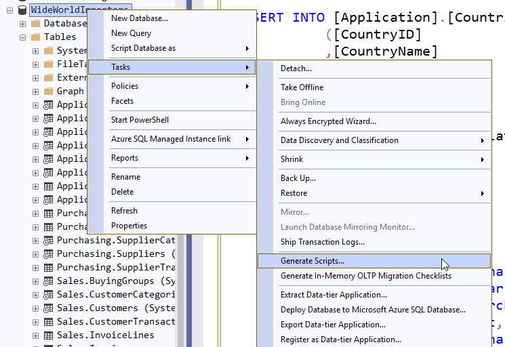Click the Purchasing.SupplierCategories table icon
Image resolution: width=505 pixels, height=347 pixels.
click(x=48, y=241)
